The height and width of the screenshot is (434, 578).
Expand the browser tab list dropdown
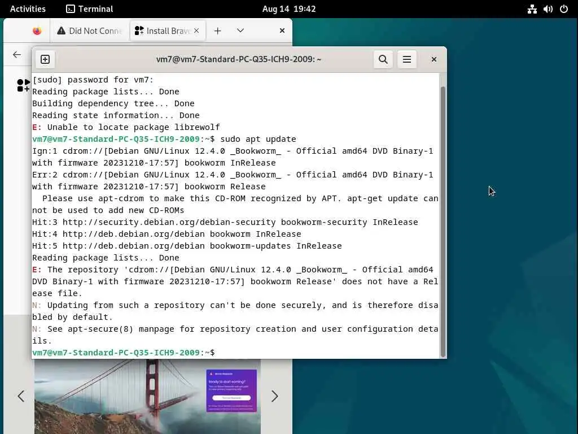click(x=240, y=31)
